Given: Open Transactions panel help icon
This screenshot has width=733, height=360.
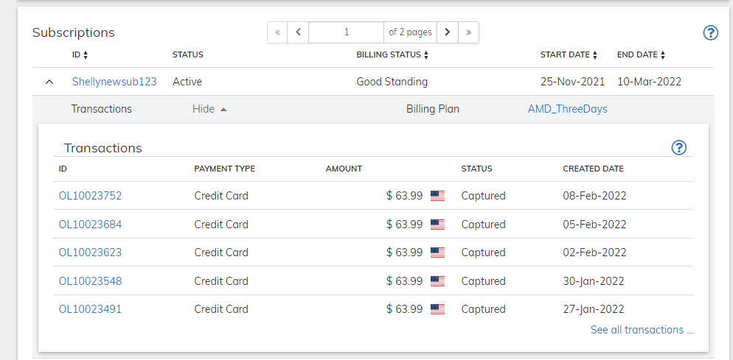Looking at the screenshot, I should click(x=678, y=147).
